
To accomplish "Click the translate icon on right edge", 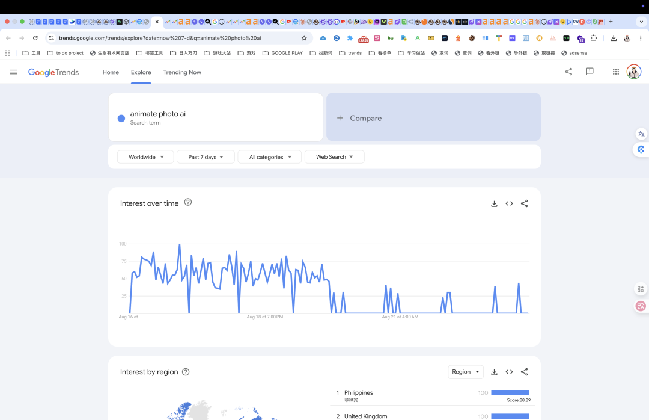I will 641,134.
